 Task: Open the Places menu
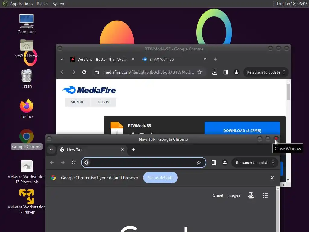click(x=43, y=4)
